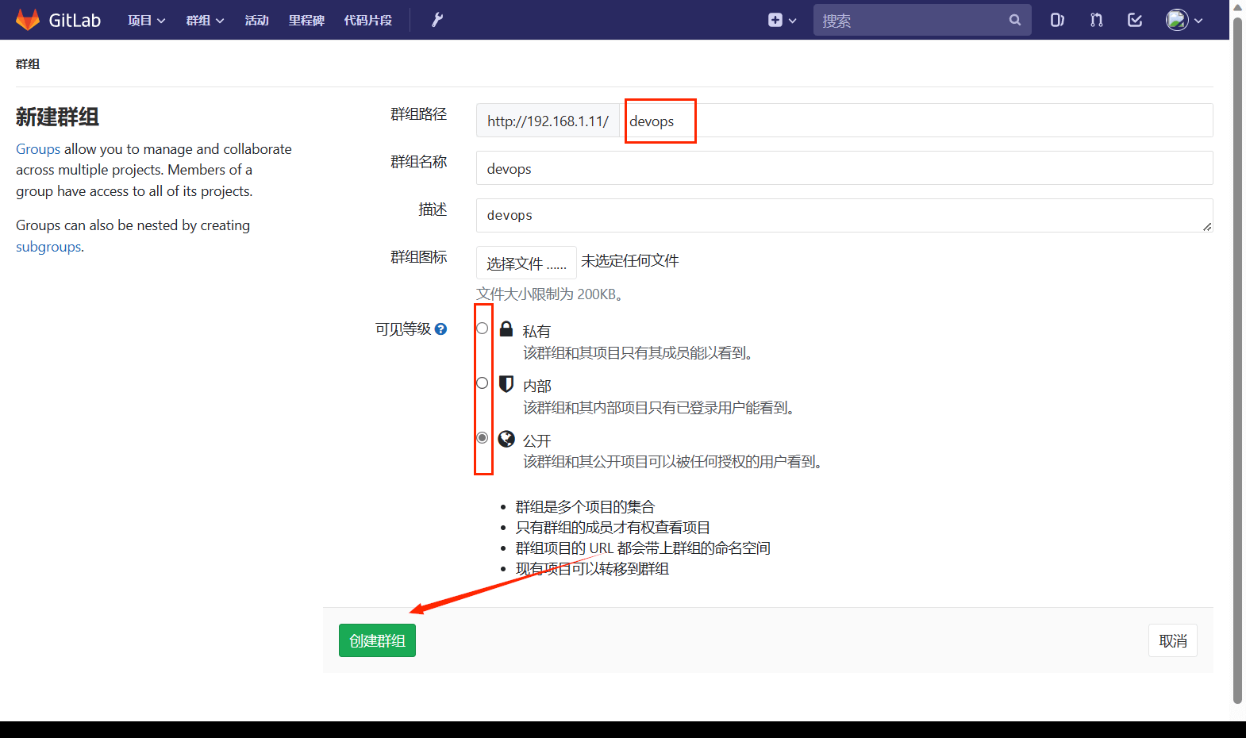Open the Groups link in description
Screen dimensions: 1246x738
[x=38, y=149]
